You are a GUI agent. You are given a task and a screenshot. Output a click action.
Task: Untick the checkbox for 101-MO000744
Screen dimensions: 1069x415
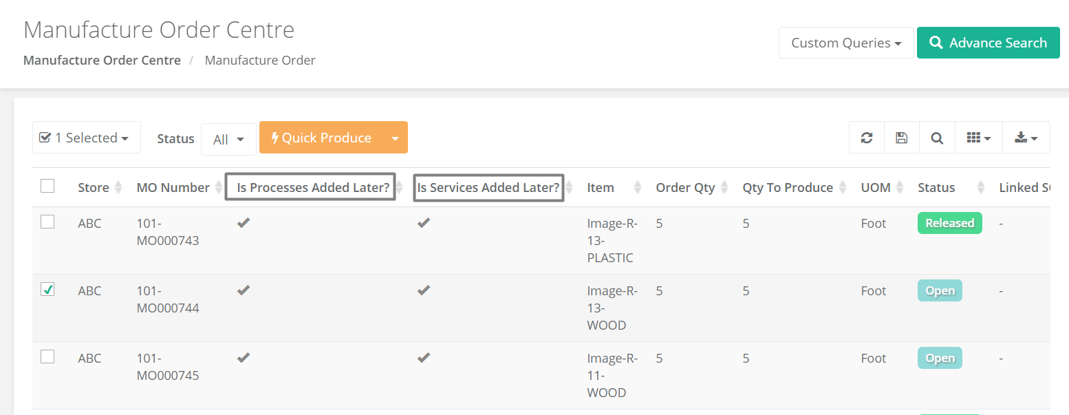click(x=47, y=289)
